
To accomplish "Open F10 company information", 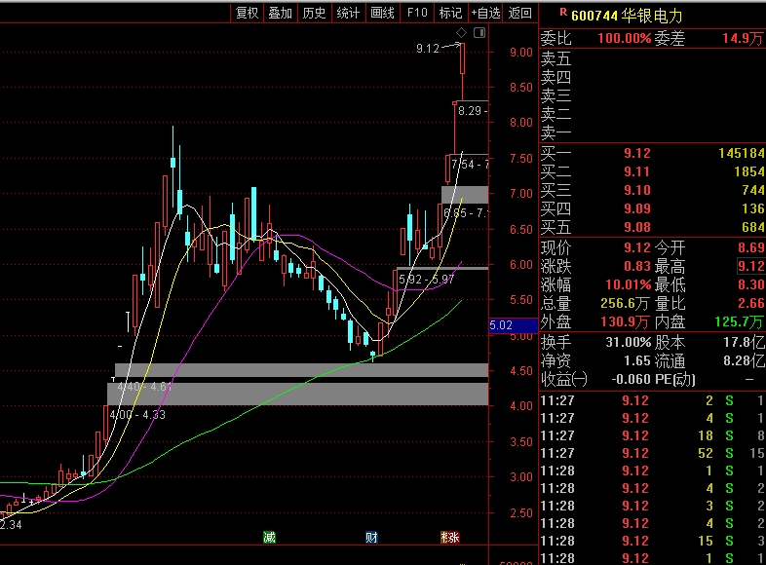I will [x=417, y=13].
